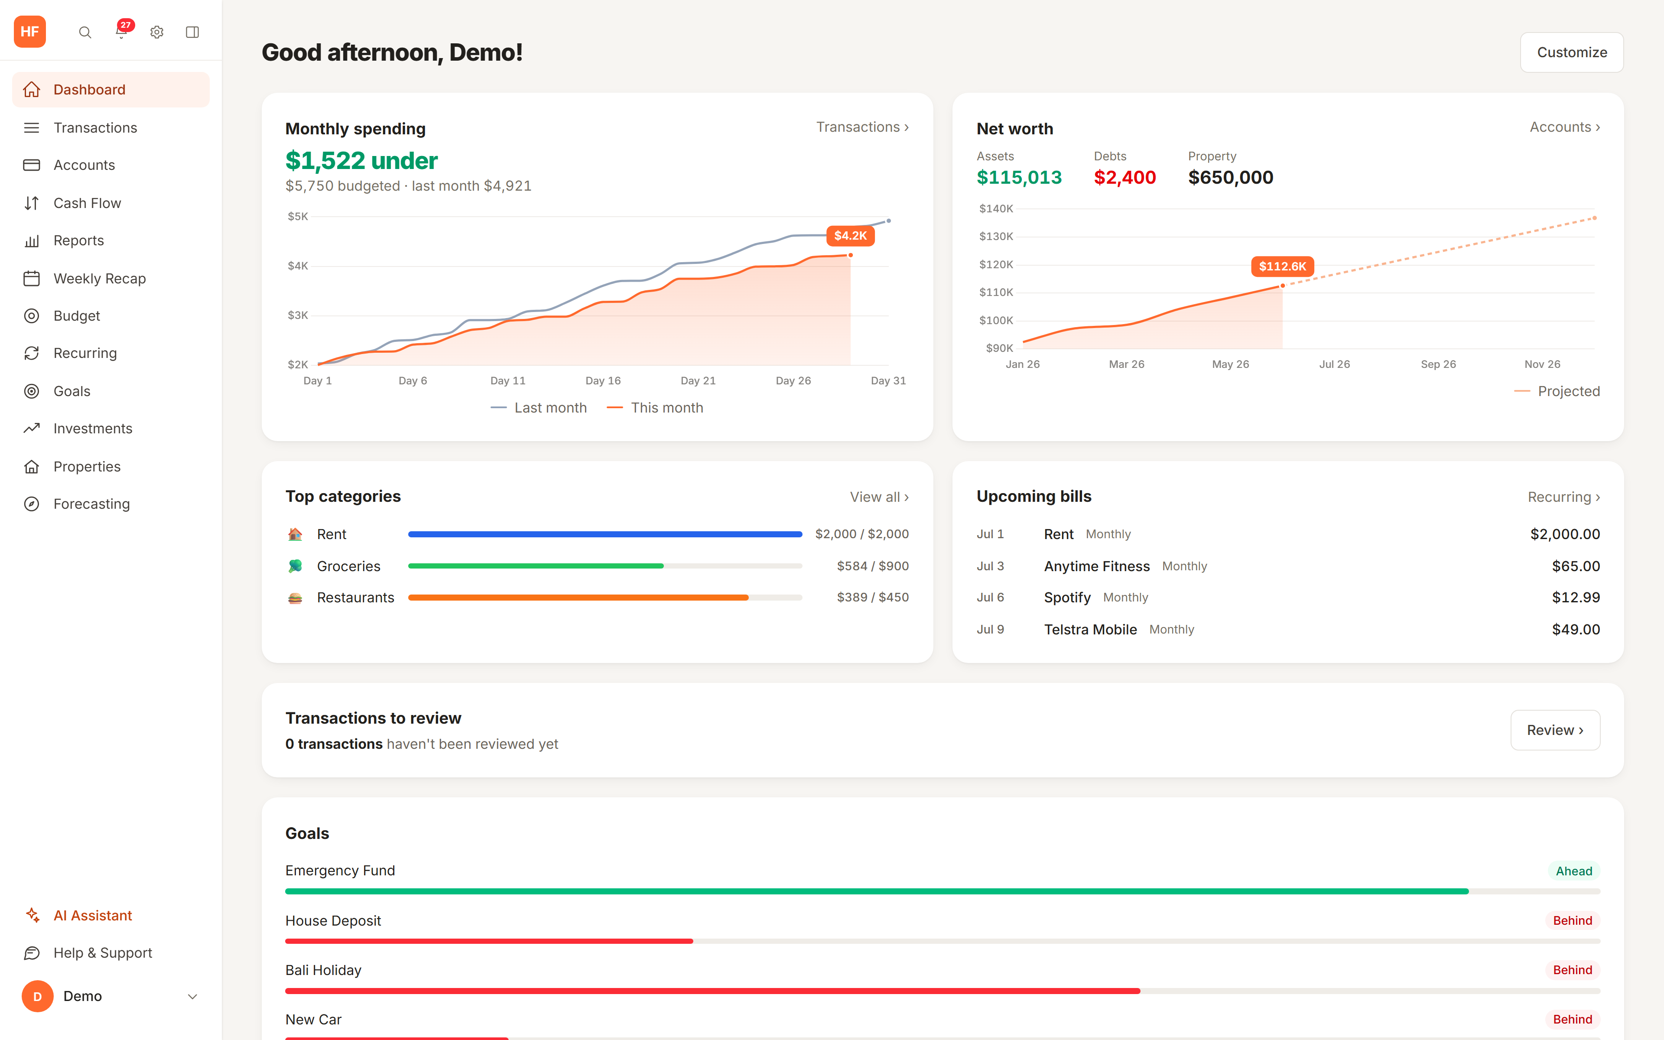Click the Groceries broccoli emoji

(x=295, y=566)
